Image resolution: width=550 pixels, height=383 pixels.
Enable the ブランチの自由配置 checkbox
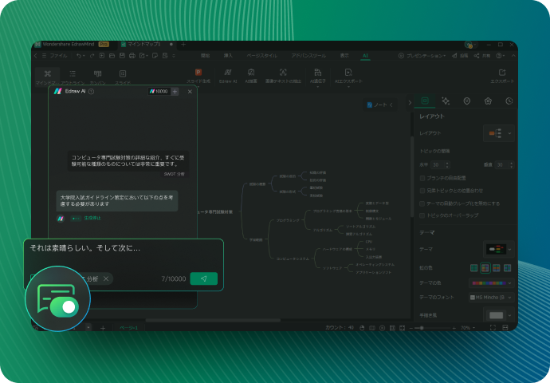coord(422,179)
